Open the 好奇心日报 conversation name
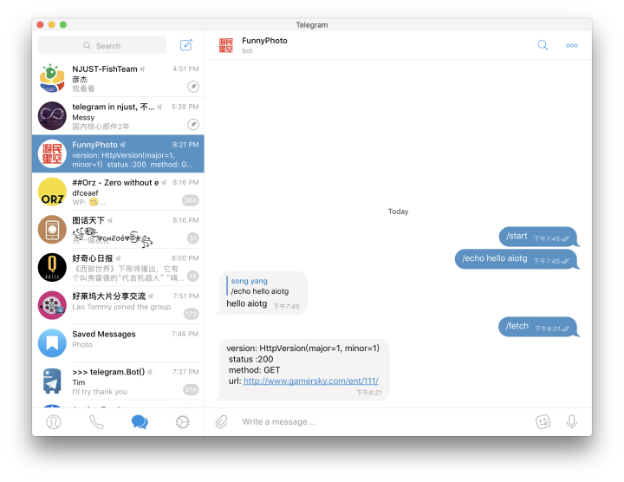624x482 pixels. point(93,258)
